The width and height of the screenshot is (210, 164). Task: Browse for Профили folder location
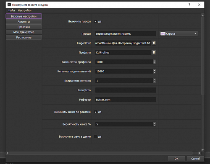coord(154,52)
